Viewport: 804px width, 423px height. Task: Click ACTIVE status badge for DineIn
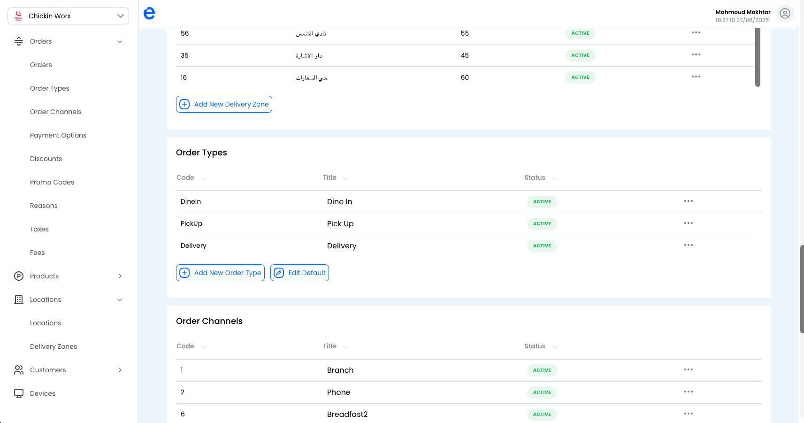tap(542, 201)
